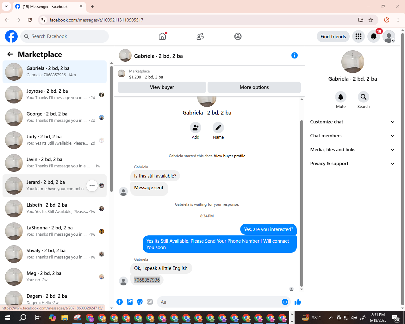Open File Explorer from taskbar
The height and width of the screenshot is (324, 405).
tap(65, 318)
